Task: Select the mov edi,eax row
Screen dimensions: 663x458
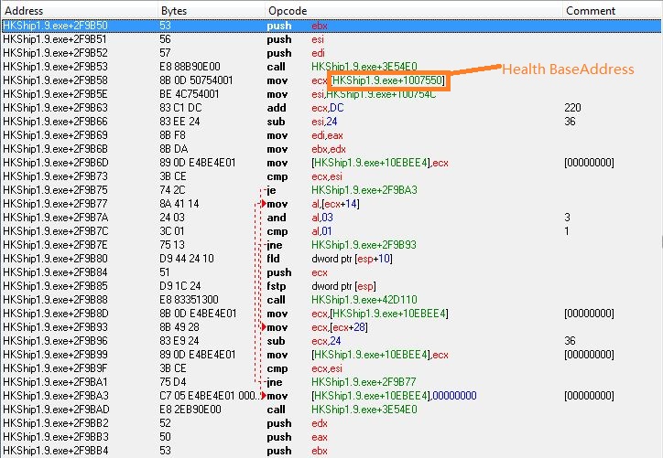Action: coord(331,135)
